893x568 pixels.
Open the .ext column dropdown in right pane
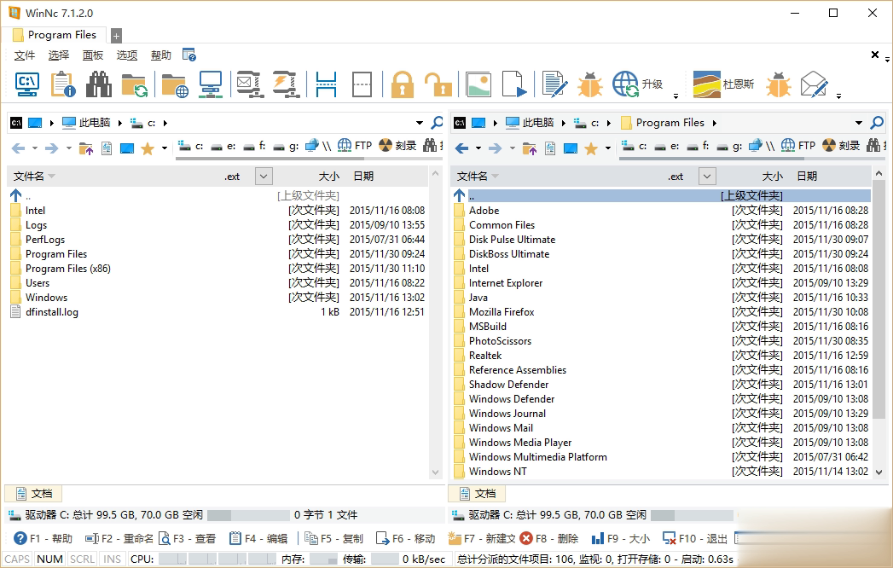pyautogui.click(x=707, y=177)
